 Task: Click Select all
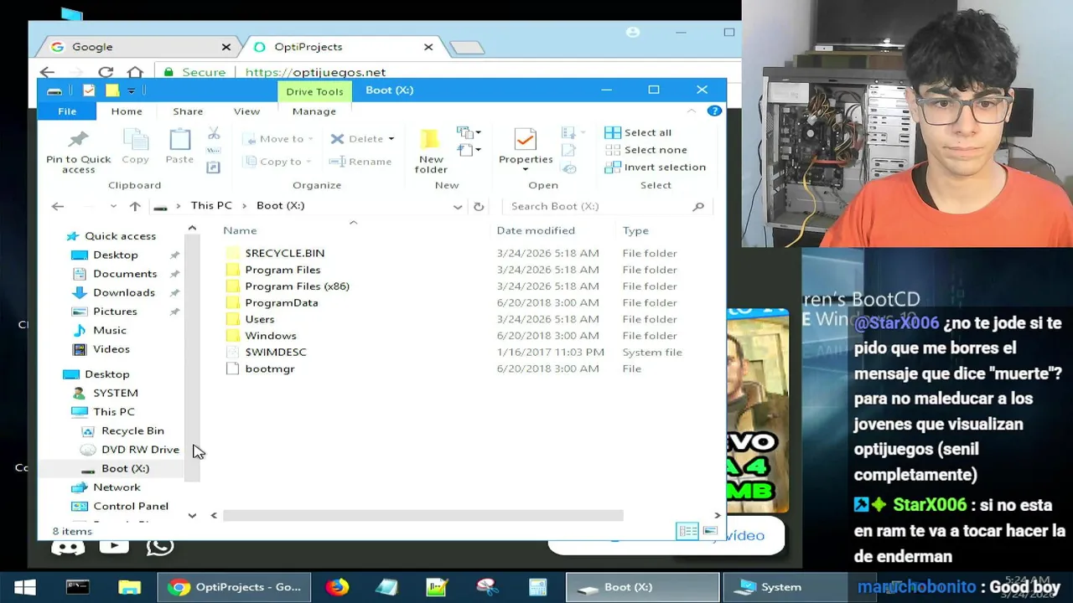(x=638, y=132)
